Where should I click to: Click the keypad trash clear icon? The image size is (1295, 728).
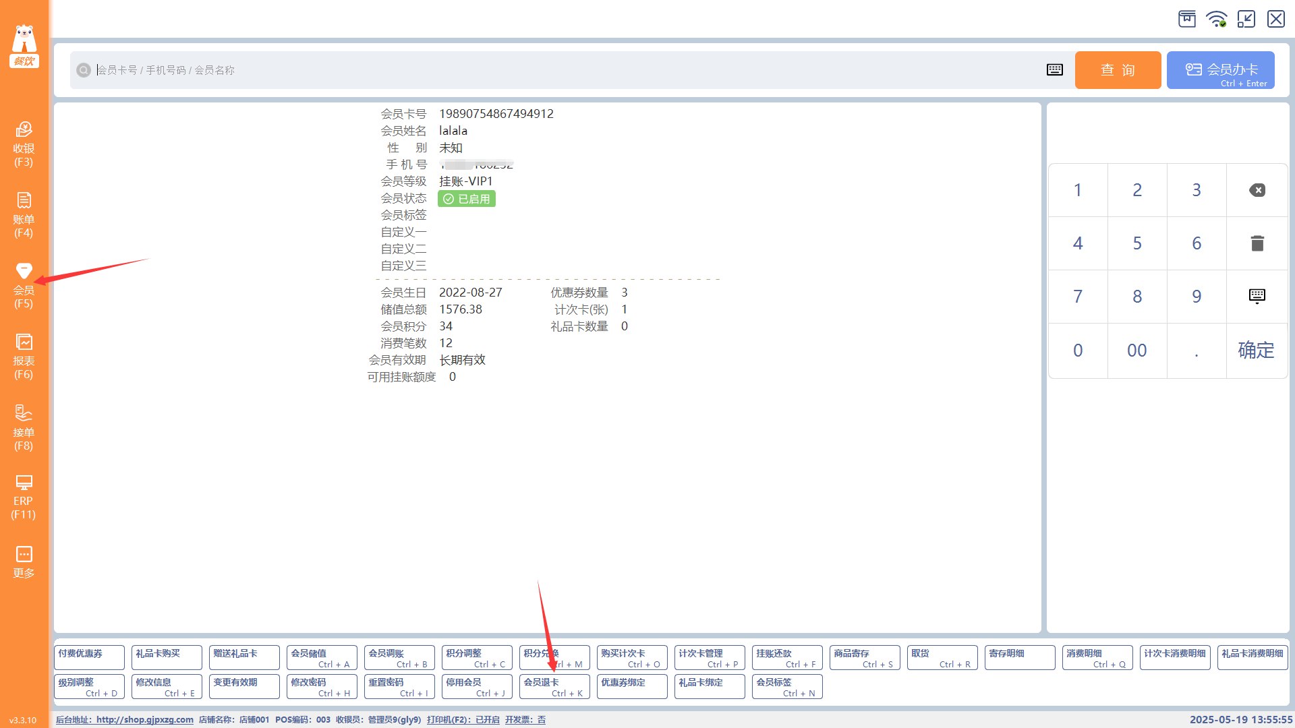(x=1257, y=243)
